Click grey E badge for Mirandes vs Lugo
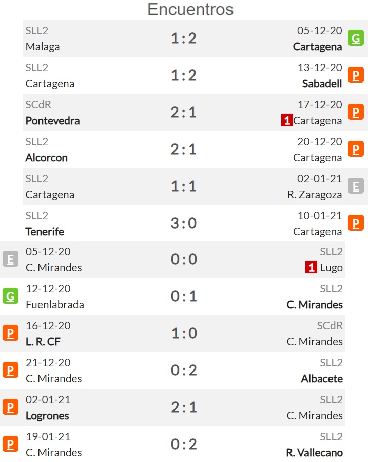 click(x=10, y=259)
